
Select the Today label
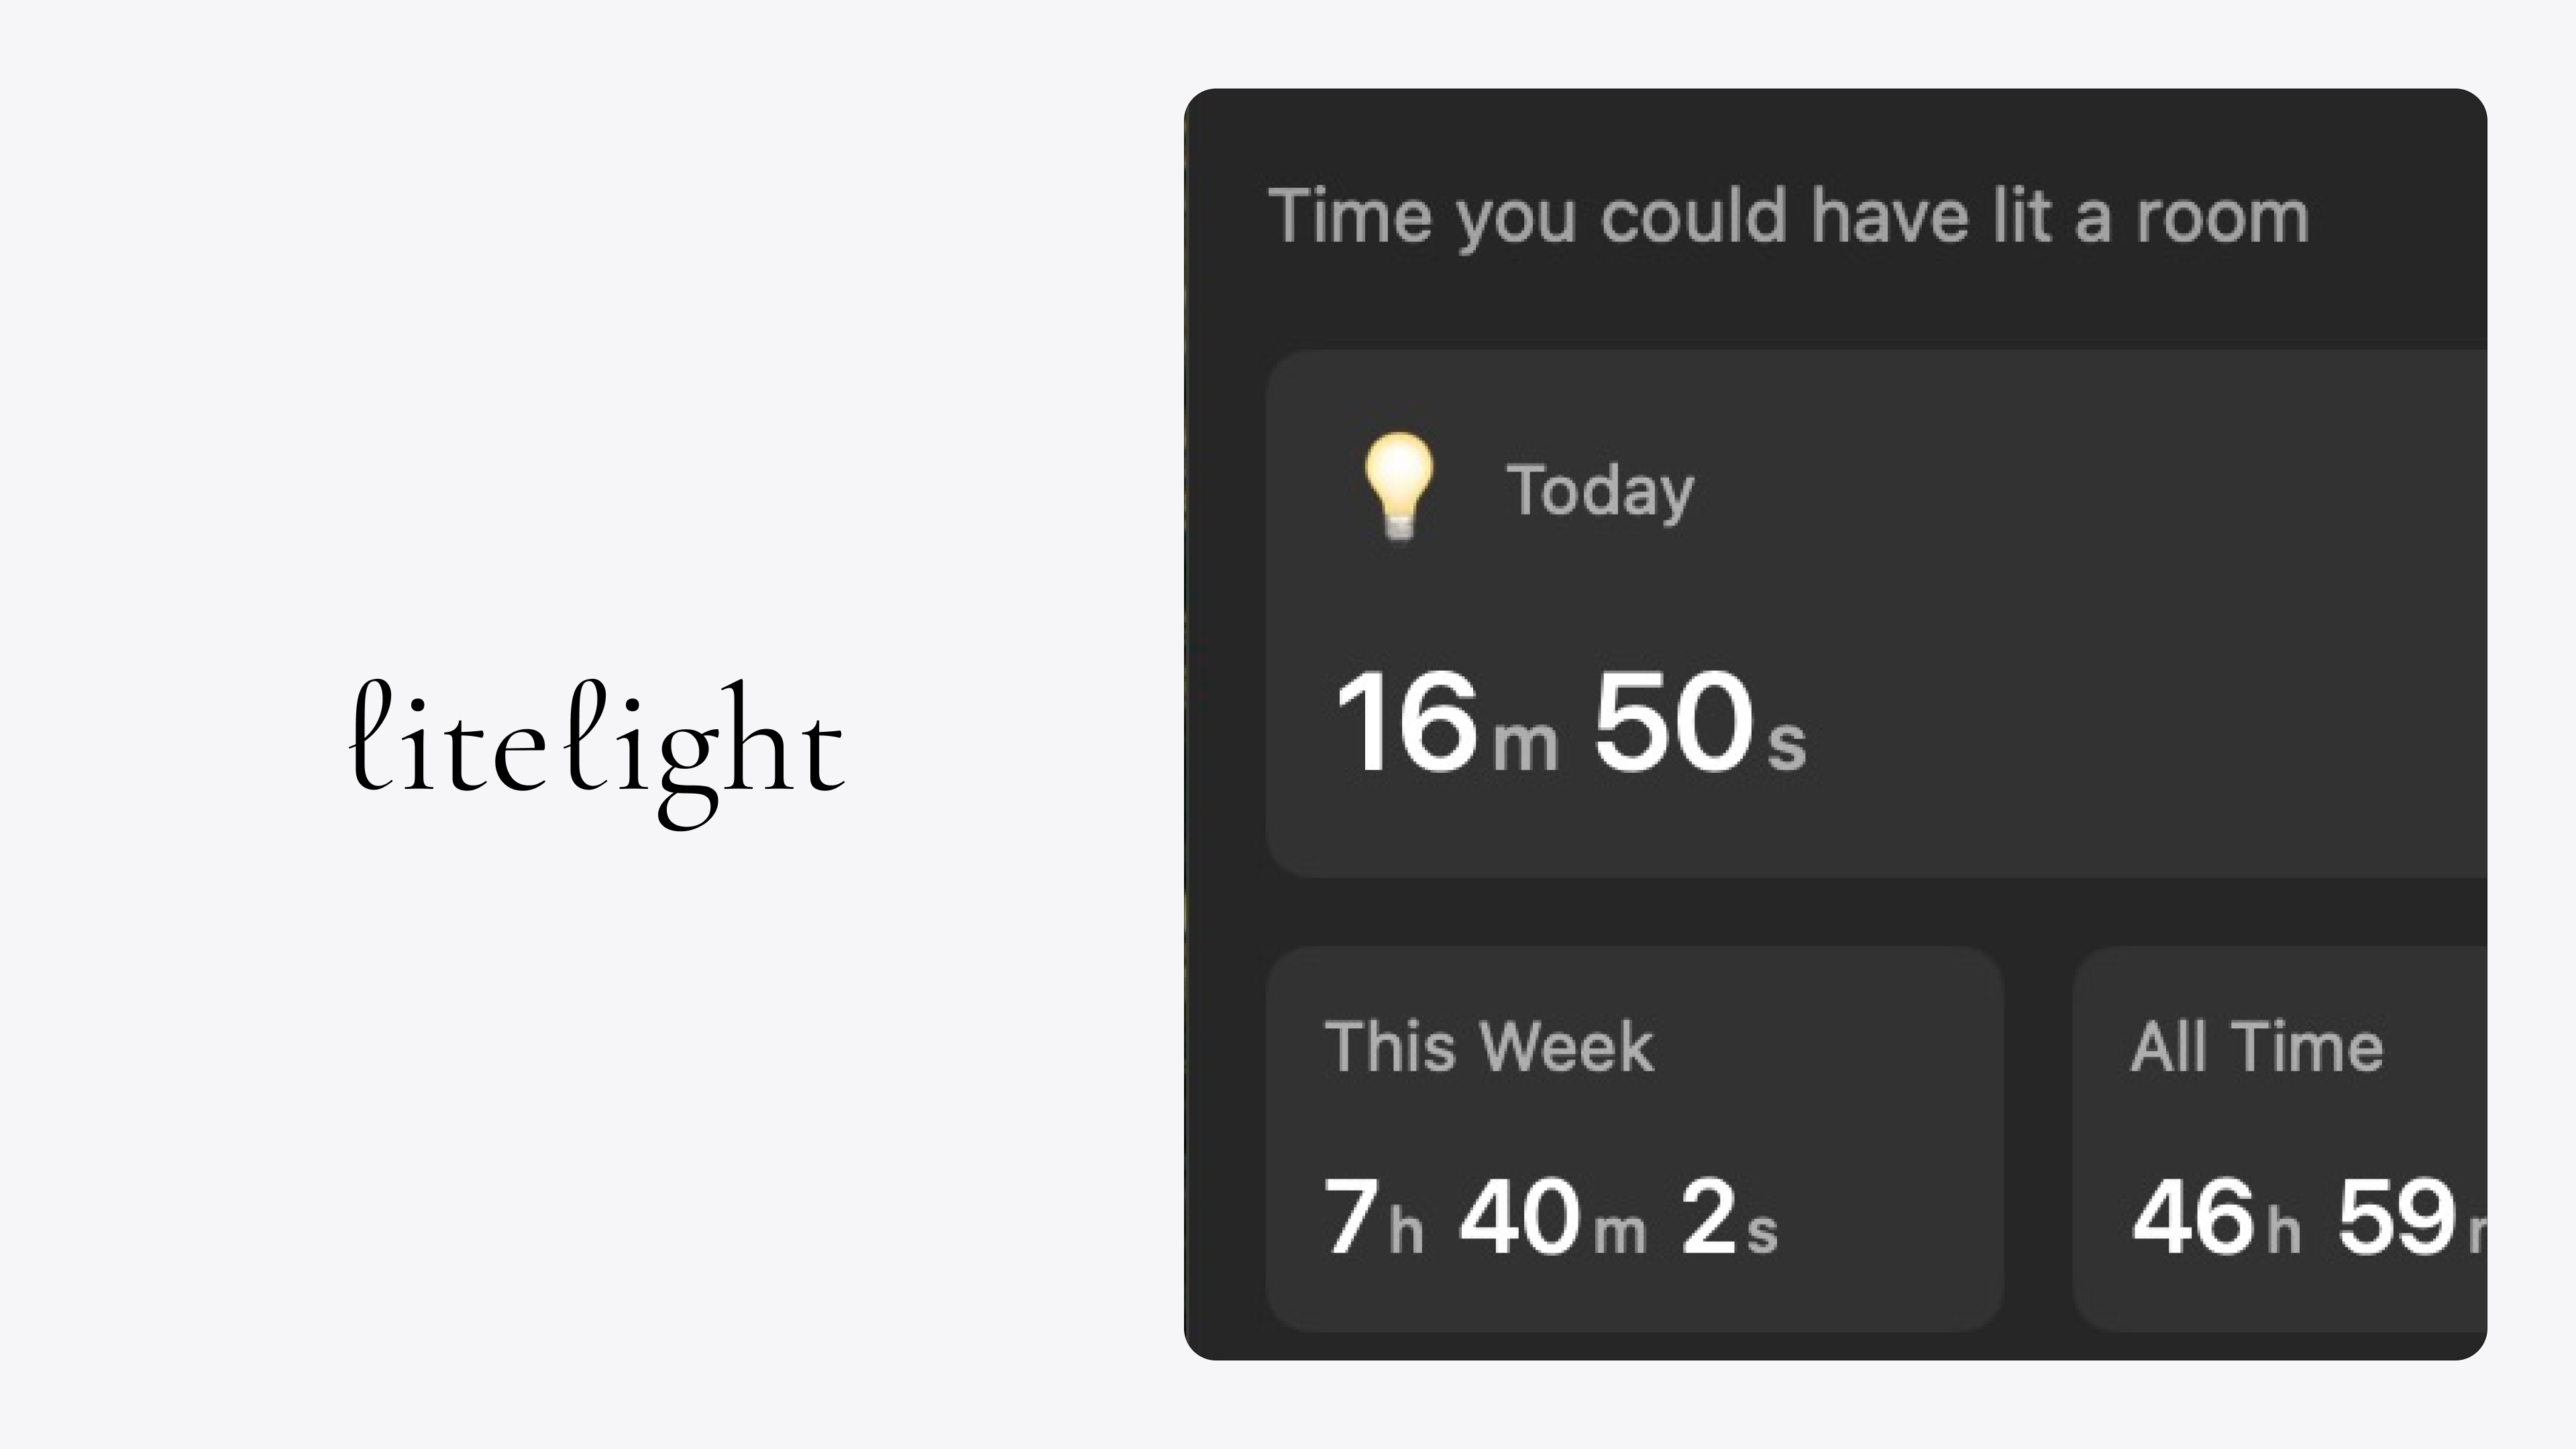point(1600,491)
